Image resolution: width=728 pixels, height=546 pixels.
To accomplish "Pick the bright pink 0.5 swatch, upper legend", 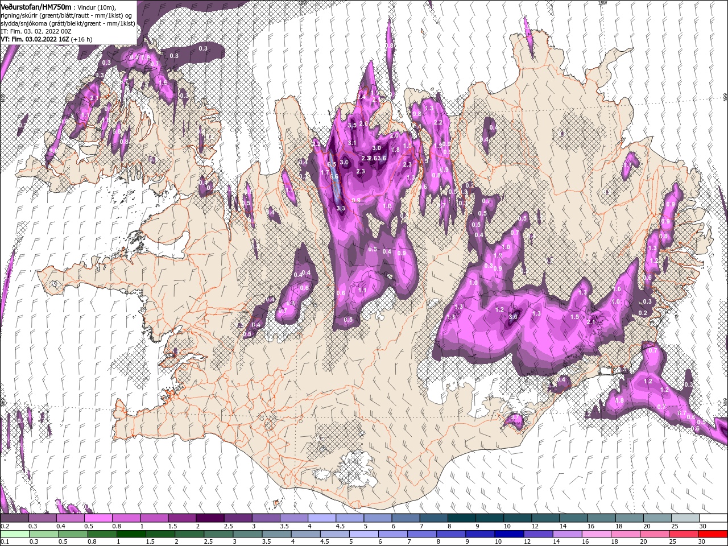I will pos(98,518).
